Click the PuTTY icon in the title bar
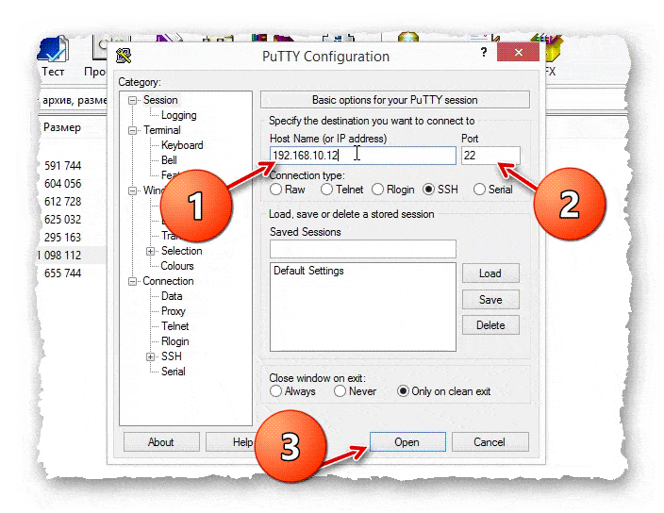Screen dimensions: 664x513 [124, 56]
